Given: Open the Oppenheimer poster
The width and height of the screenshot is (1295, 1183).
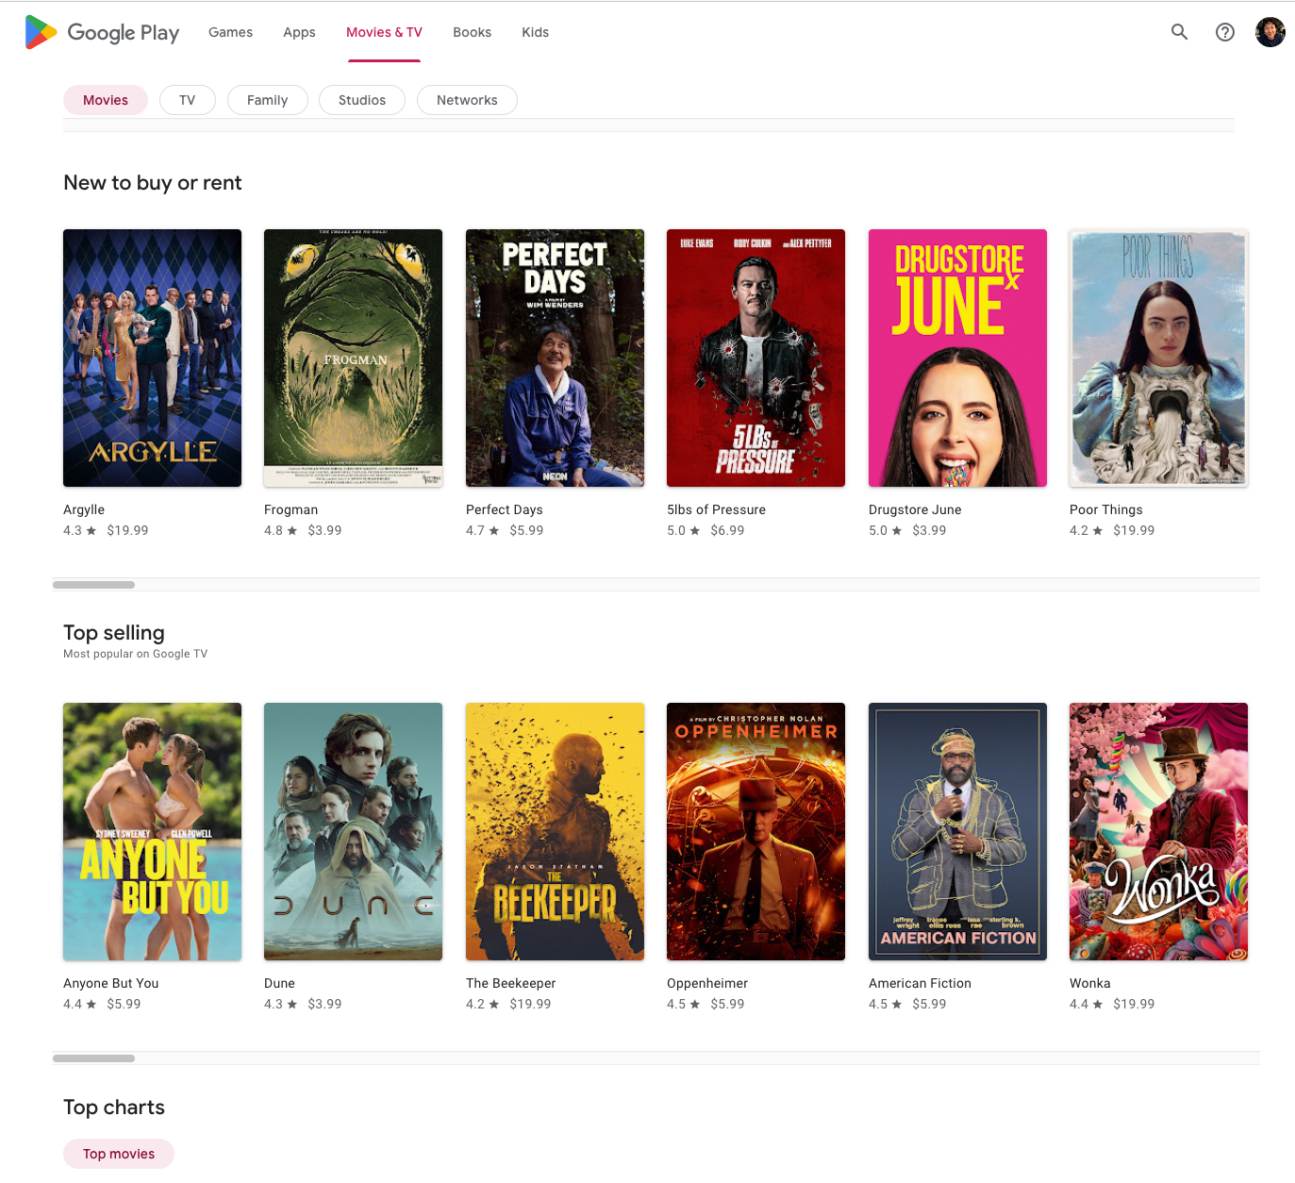Looking at the screenshot, I should click(x=755, y=831).
